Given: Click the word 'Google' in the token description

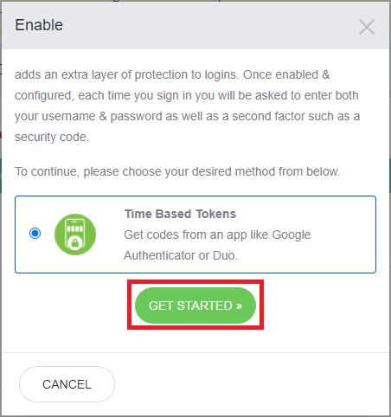Looking at the screenshot, I should click(x=292, y=235).
